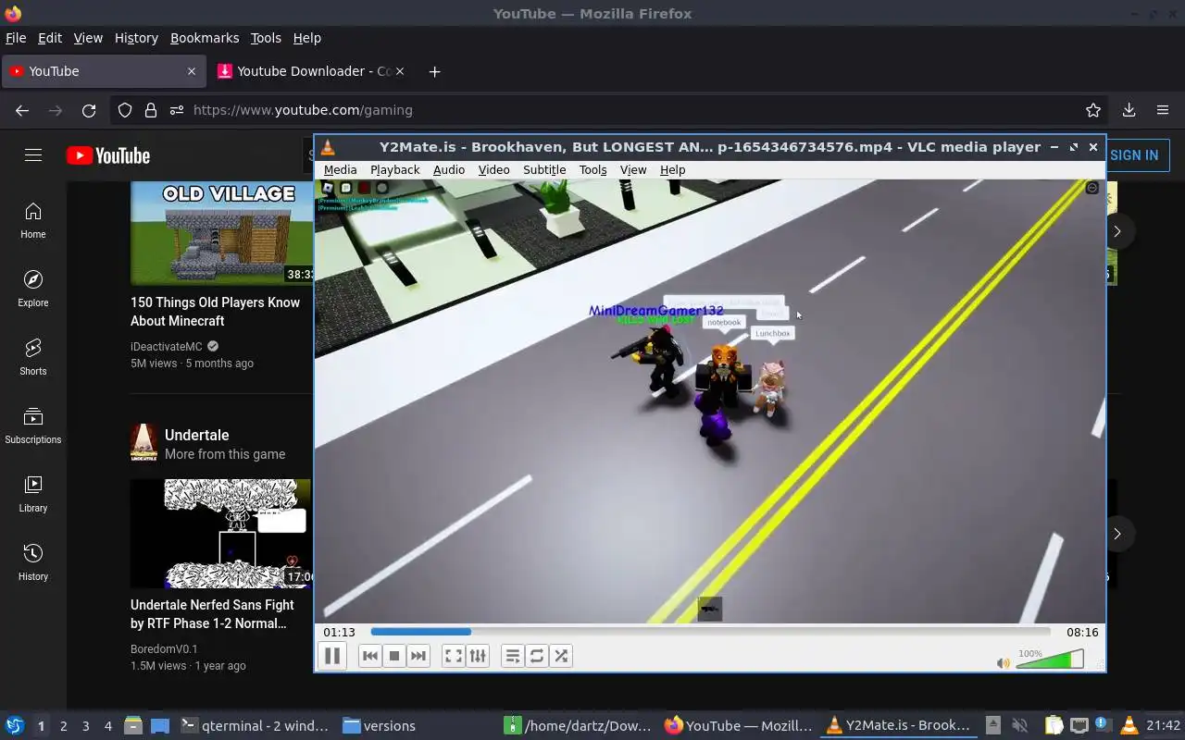Switch to Youtube Downloader tab
Viewport: 1185px width, 740px height.
tap(312, 71)
